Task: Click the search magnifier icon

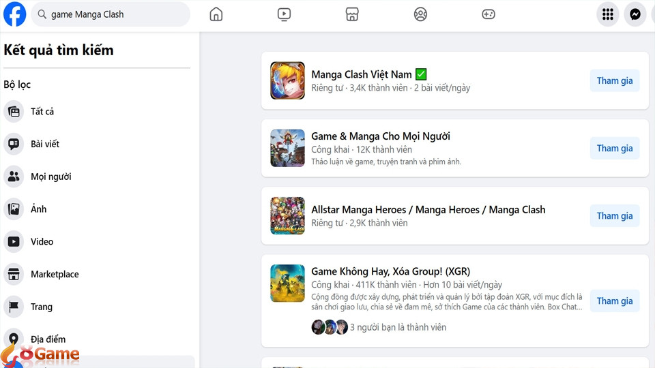Action: [42, 14]
